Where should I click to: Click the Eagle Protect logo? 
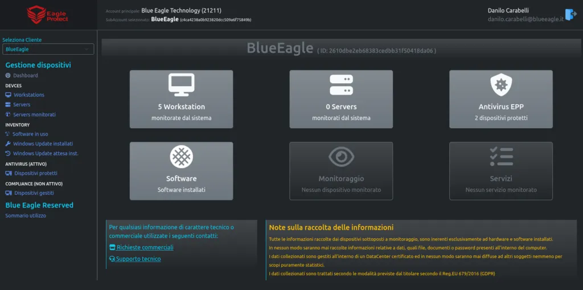point(48,15)
